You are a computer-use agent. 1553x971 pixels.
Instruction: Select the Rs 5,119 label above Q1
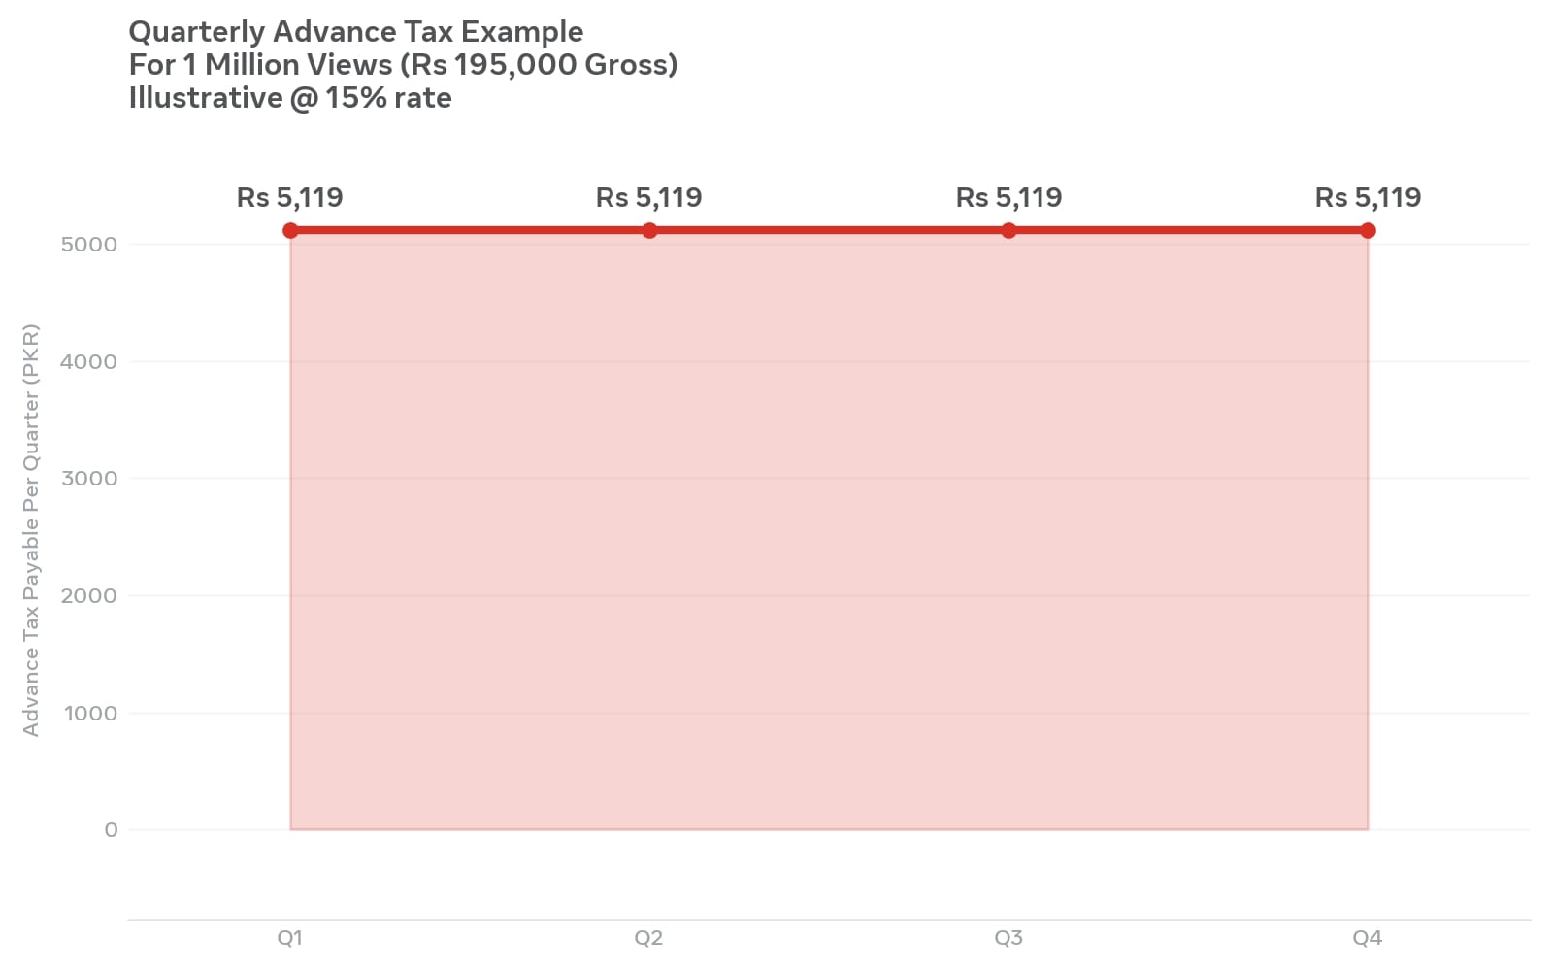point(290,198)
